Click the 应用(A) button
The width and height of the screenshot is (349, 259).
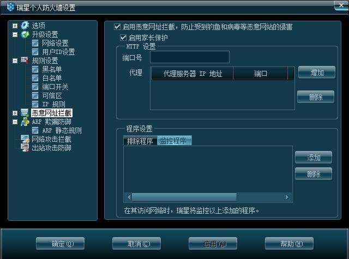(x=213, y=244)
